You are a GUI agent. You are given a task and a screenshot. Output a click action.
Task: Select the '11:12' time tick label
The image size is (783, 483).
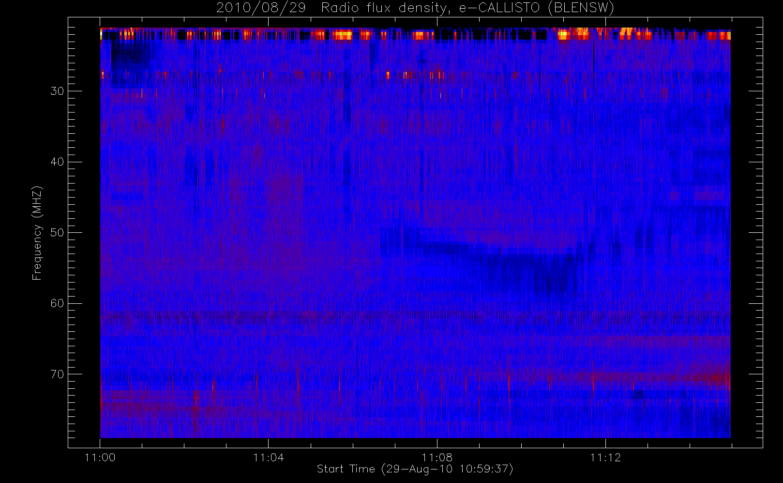click(x=605, y=457)
